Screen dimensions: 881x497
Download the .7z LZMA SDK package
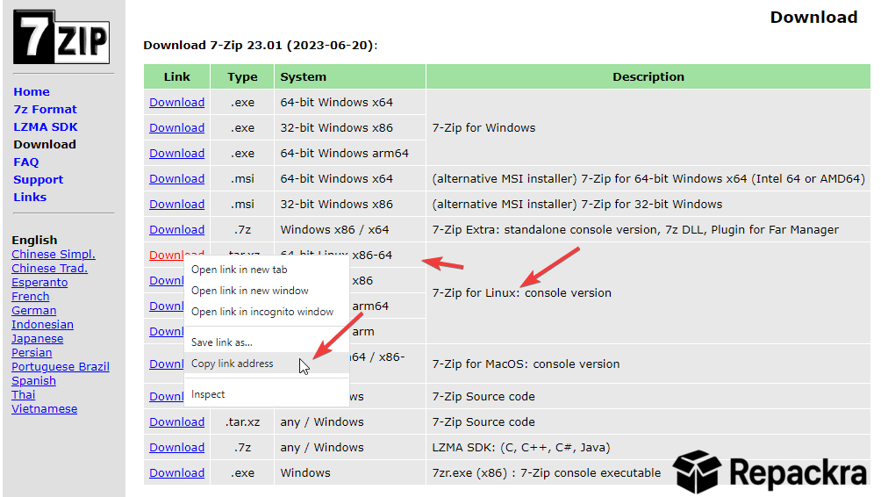point(176,448)
